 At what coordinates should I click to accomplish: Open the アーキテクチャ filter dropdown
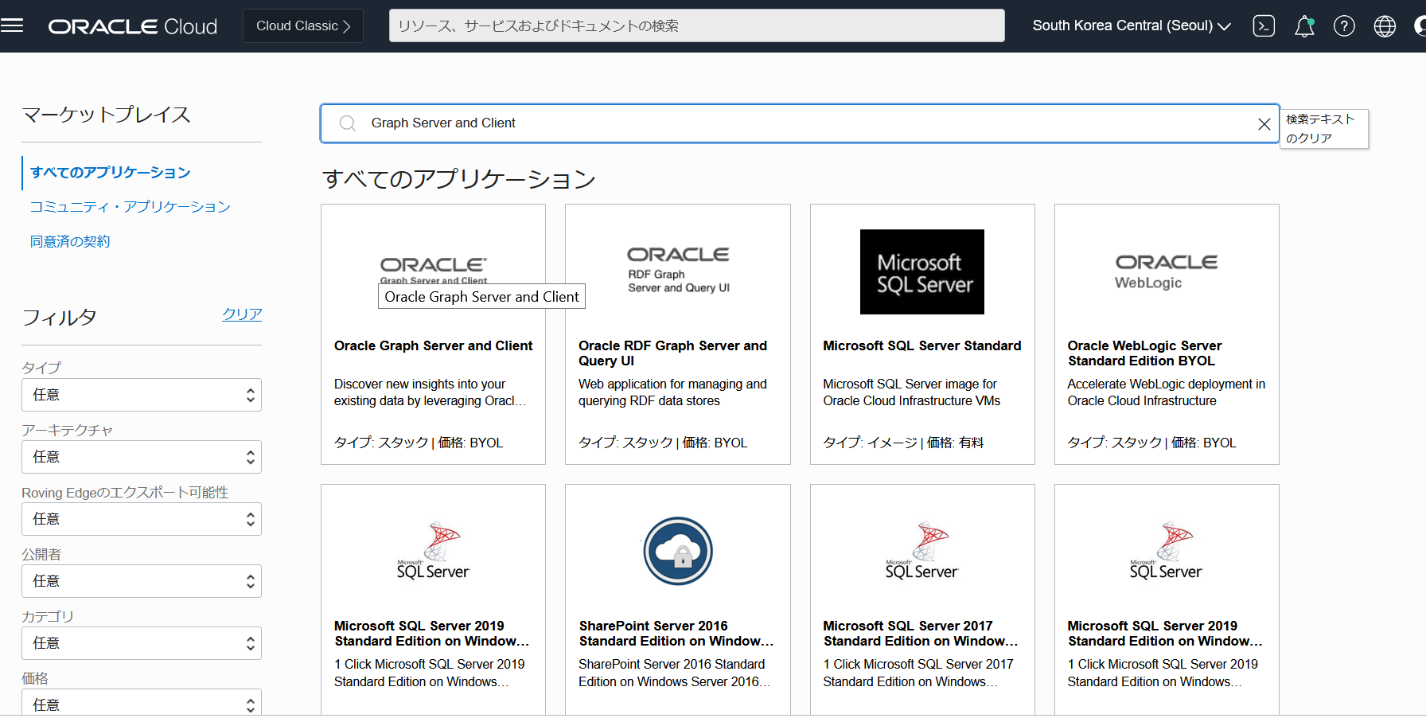click(x=142, y=457)
